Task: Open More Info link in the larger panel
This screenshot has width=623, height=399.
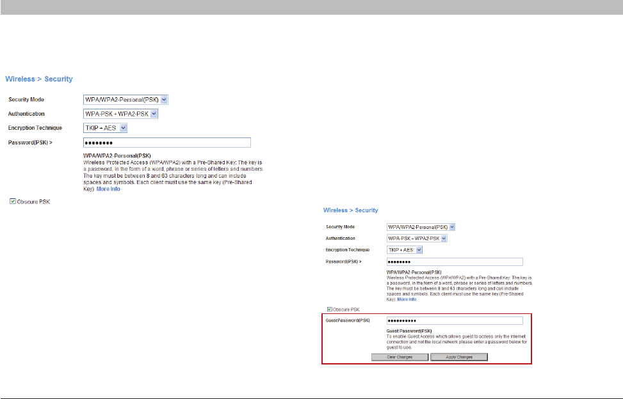Action: pyautogui.click(x=108, y=189)
